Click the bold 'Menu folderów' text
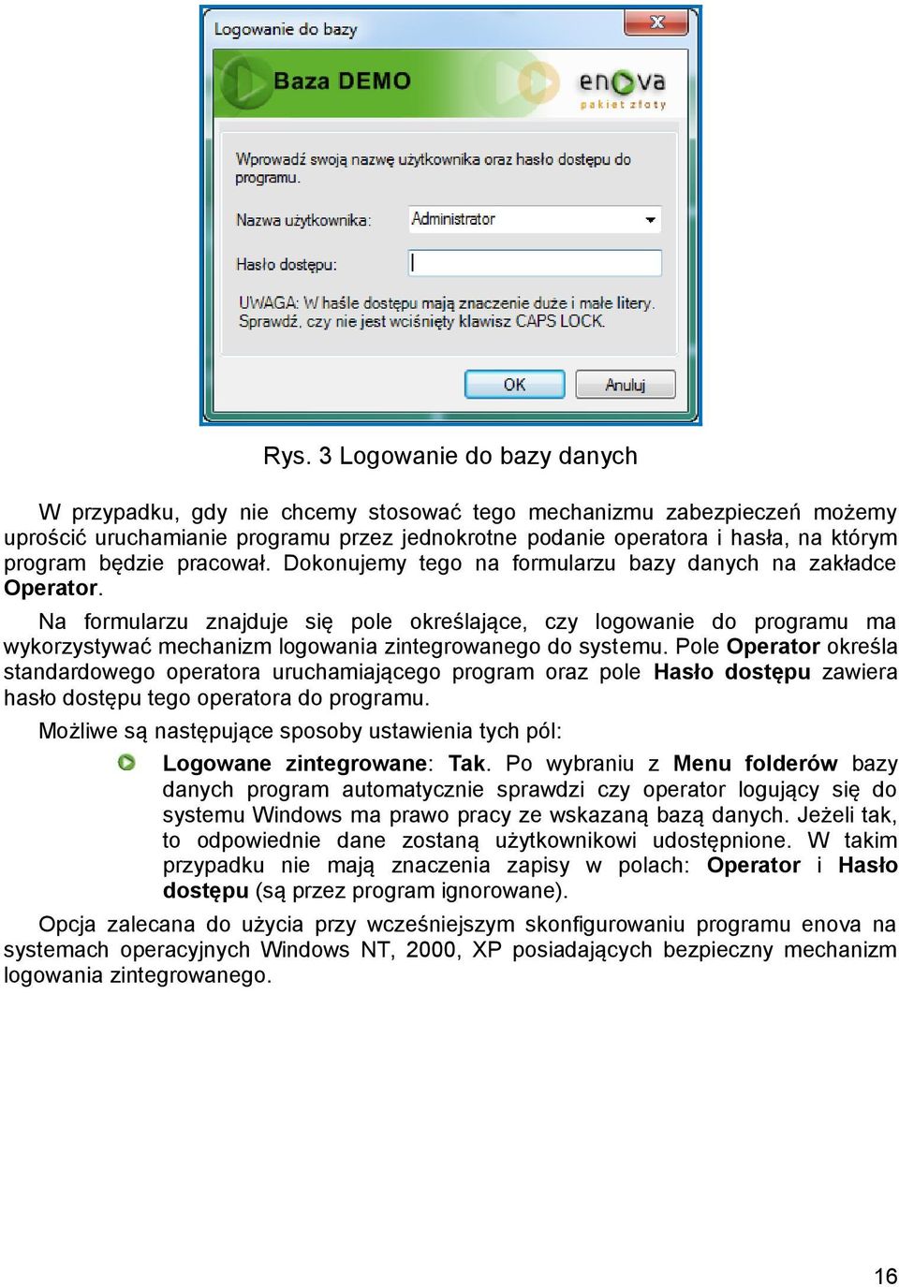Screen dimensions: 899x1287 tap(755, 764)
